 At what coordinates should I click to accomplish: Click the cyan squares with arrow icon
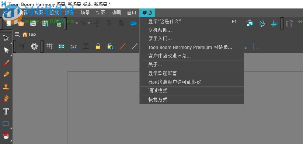(x=250, y=23)
